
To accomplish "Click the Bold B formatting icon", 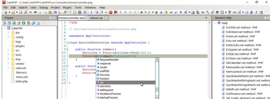I will coord(142,12).
